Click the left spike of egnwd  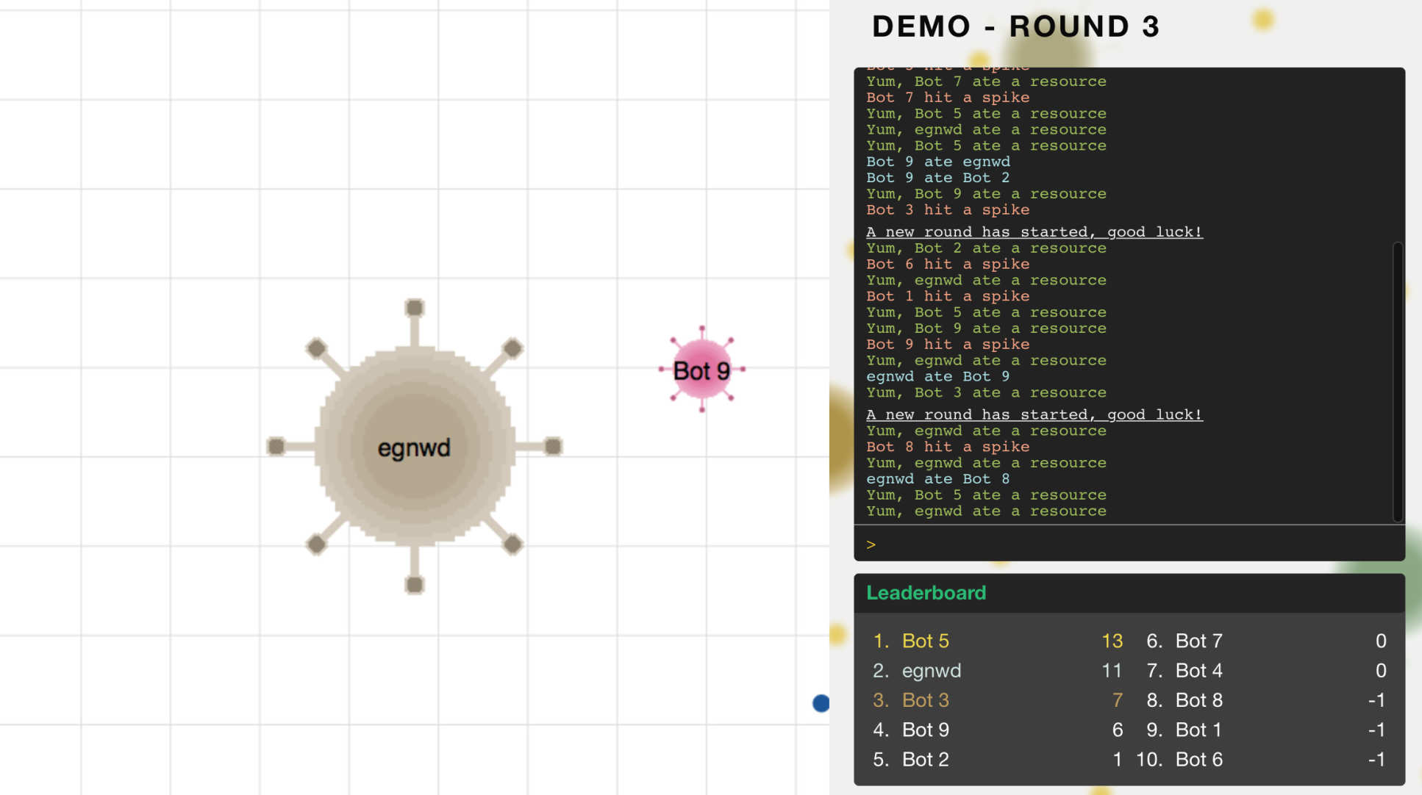[x=276, y=446]
